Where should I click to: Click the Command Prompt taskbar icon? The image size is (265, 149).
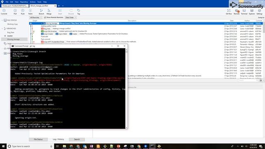pyautogui.click(x=152, y=146)
